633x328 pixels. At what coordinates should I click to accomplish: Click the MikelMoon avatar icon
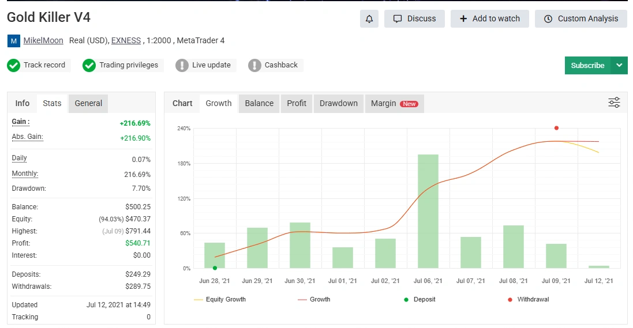coord(13,41)
